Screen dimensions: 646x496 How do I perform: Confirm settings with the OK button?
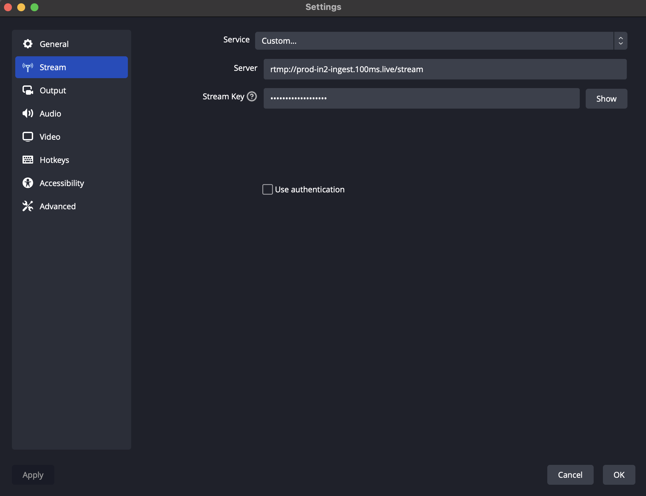click(618, 474)
